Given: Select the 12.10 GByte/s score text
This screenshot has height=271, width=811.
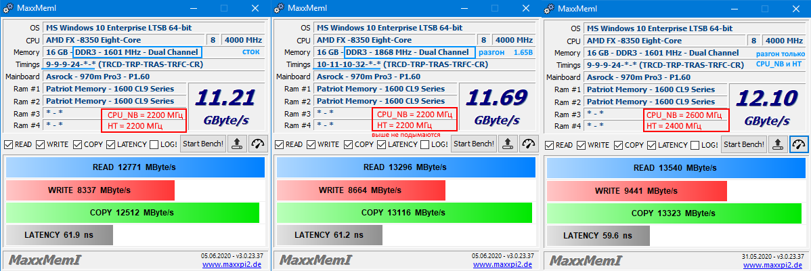Looking at the screenshot, I should point(767,108).
